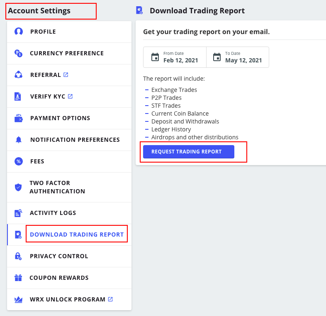This screenshot has width=326, height=316.
Task: Click the Profile user icon
Action: 19,32
